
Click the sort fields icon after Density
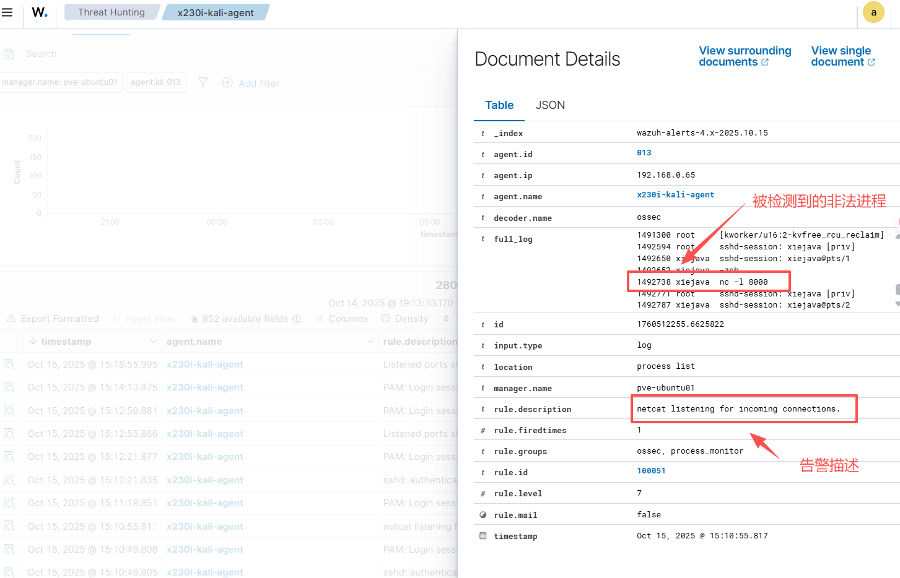coord(446,319)
